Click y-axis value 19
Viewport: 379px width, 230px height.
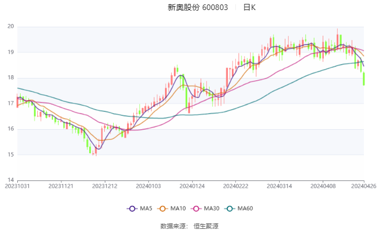tap(11, 52)
